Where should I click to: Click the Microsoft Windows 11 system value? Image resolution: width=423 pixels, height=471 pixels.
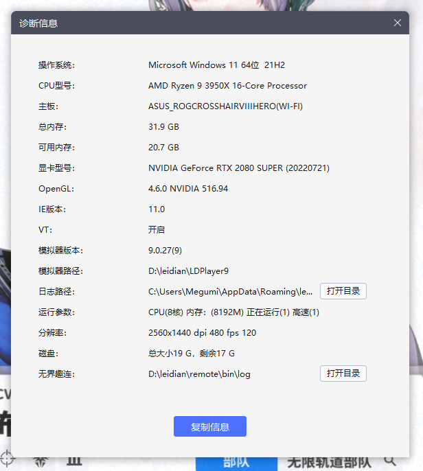[216, 65]
